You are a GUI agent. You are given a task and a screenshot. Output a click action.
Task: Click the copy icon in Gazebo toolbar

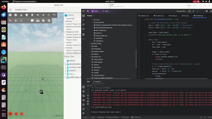click(x=43, y=21)
